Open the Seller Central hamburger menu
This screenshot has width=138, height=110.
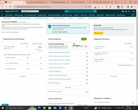click(2, 11)
